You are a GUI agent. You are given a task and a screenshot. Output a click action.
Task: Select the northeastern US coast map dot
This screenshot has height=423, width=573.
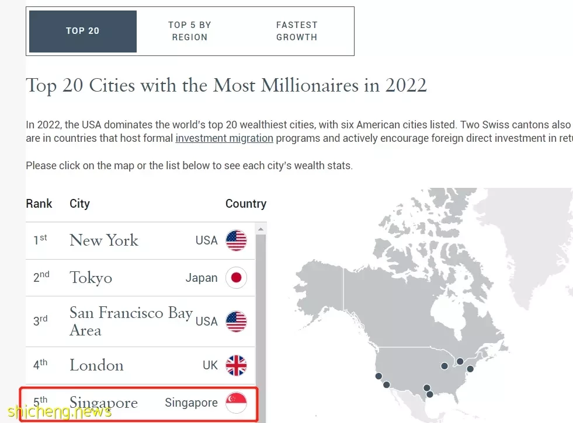[x=470, y=369]
